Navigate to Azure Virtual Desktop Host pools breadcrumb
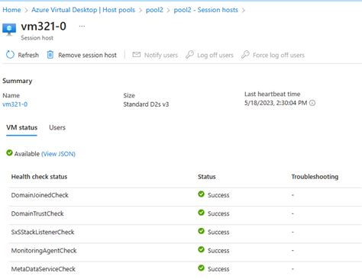This screenshot has width=362, height=279. coord(83,10)
